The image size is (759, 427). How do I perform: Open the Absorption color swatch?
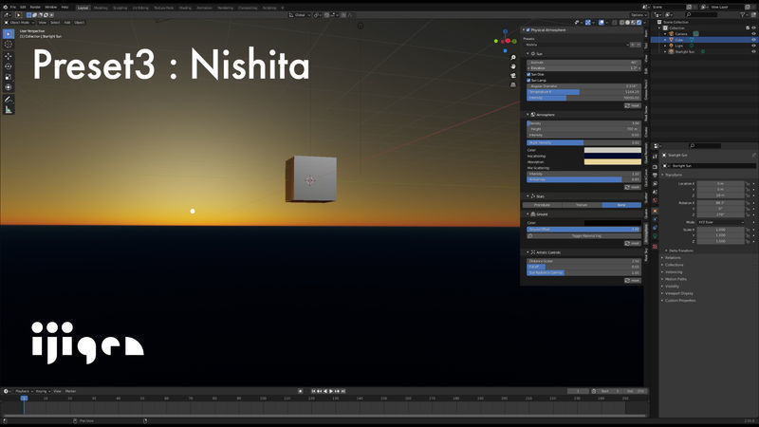point(612,161)
